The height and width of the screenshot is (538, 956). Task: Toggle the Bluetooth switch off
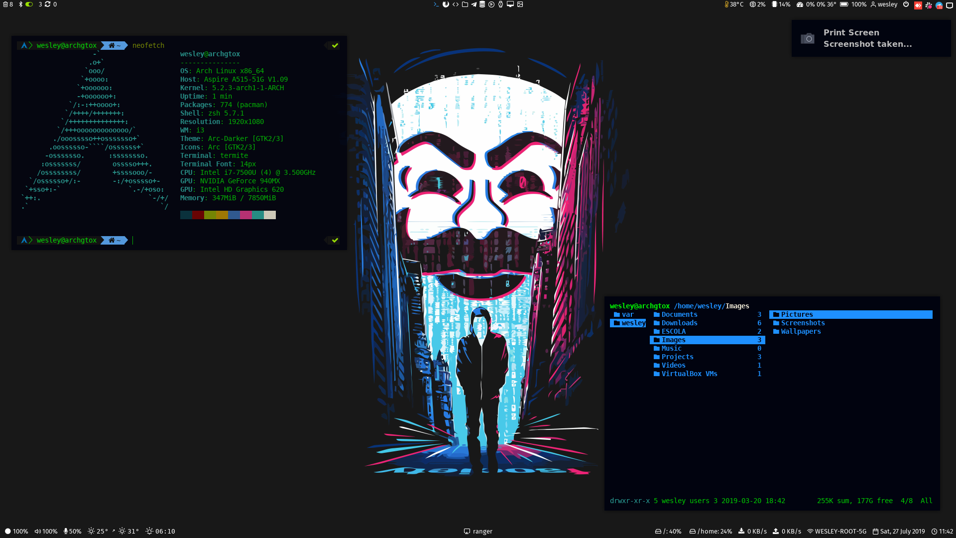pos(29,4)
